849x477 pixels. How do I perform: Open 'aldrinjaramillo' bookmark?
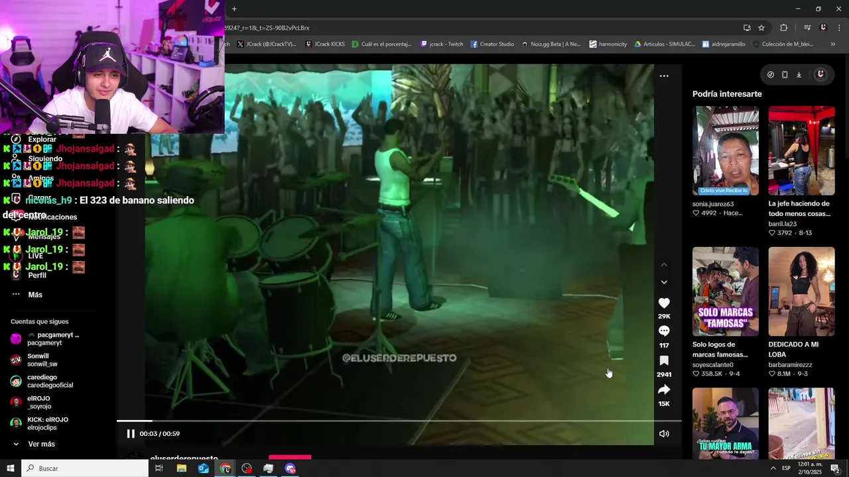(x=724, y=44)
